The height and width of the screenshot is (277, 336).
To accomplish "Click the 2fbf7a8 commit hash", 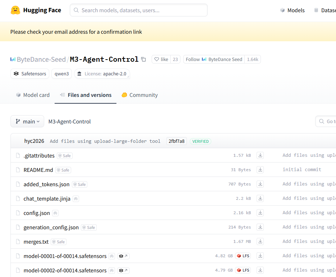I will pos(176,141).
